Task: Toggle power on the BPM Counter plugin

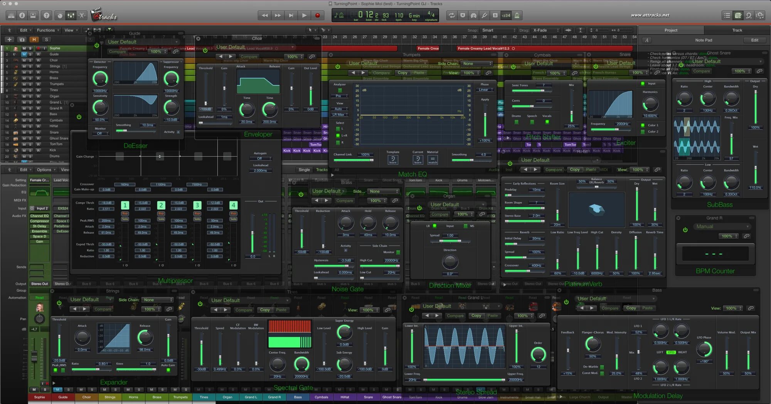Action: 685,230
